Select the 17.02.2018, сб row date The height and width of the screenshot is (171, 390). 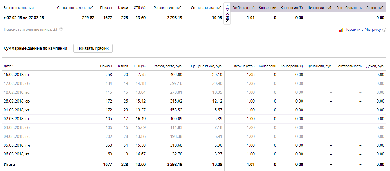(x=16, y=83)
